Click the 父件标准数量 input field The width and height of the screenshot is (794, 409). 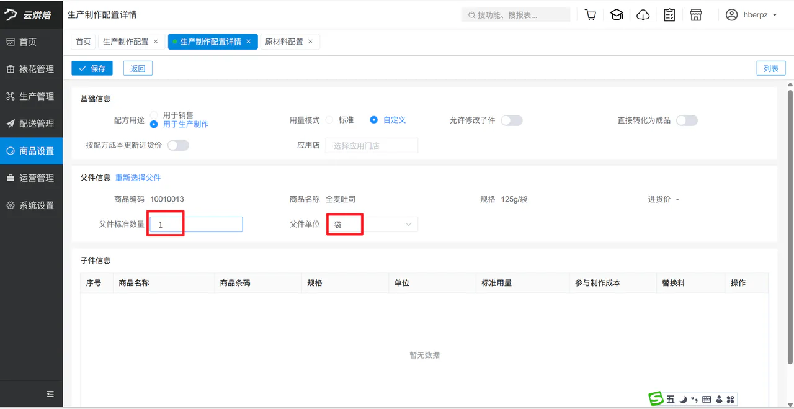tap(196, 225)
